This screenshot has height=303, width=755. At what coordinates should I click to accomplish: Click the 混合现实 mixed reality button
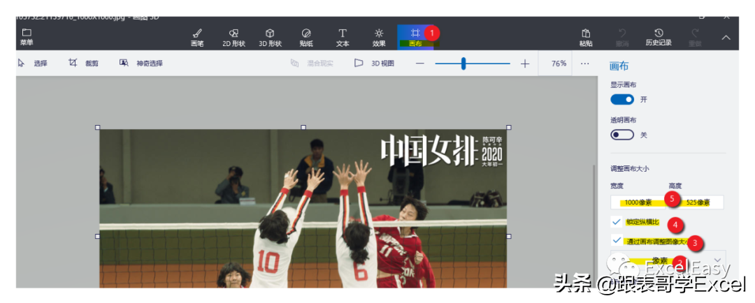pyautogui.click(x=312, y=63)
